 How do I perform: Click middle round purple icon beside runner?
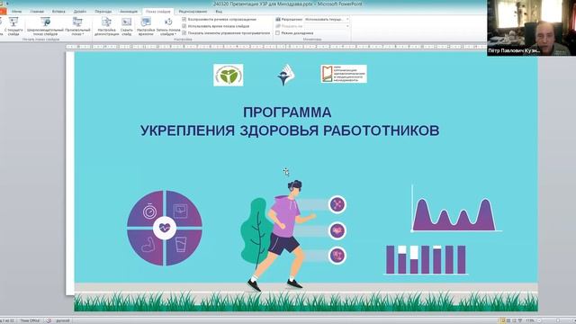click(x=337, y=230)
